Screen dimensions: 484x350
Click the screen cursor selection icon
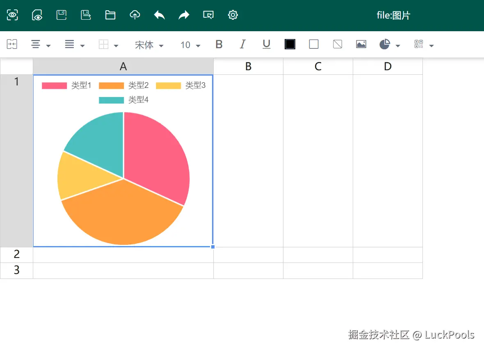click(x=208, y=15)
